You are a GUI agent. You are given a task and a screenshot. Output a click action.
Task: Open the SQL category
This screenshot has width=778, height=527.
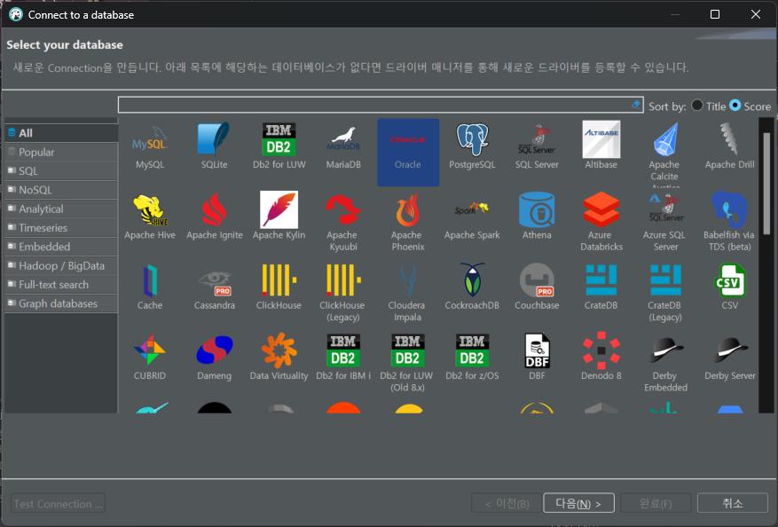61,170
